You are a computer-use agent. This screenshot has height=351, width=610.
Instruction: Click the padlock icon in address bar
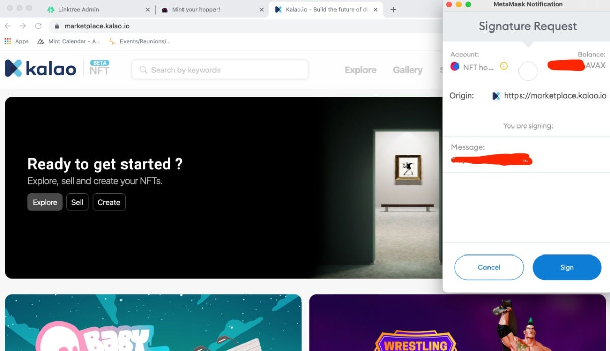[x=57, y=26]
